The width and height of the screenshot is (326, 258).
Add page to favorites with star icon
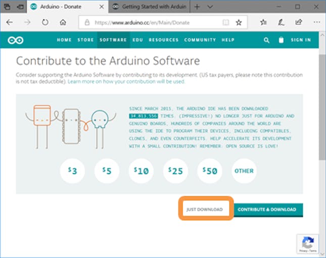(x=239, y=22)
